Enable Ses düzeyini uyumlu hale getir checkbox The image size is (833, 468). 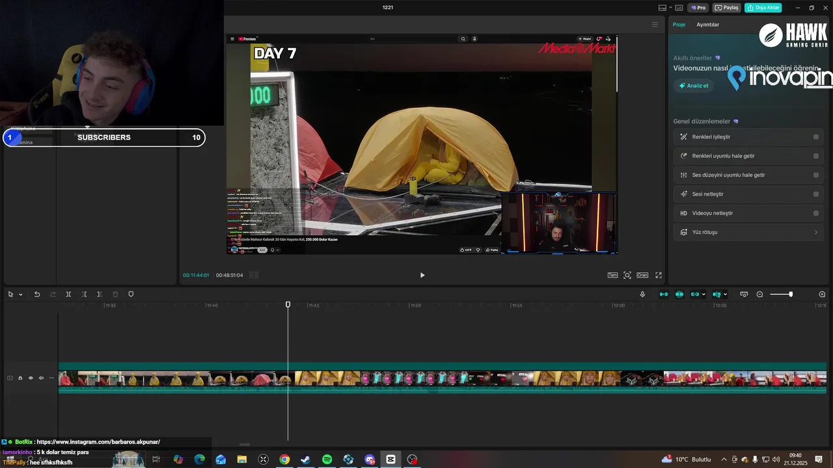pyautogui.click(x=816, y=175)
